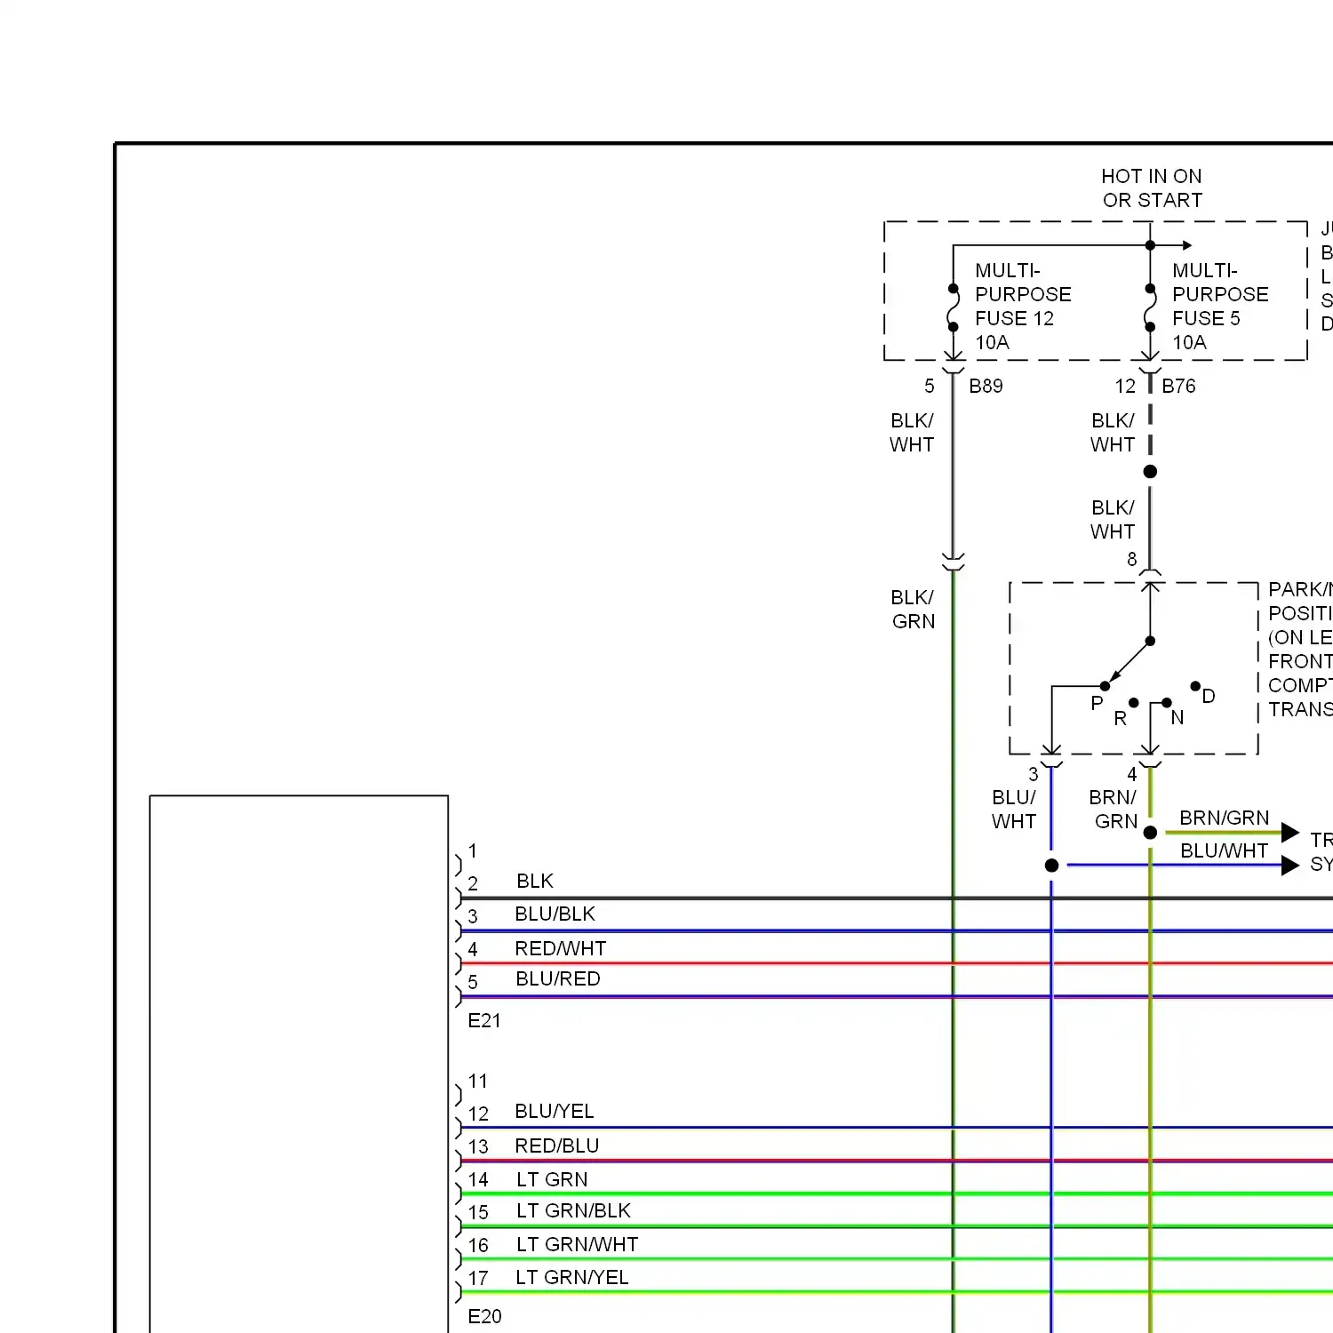Click the LT GRN/BLK wire label

(x=573, y=1210)
